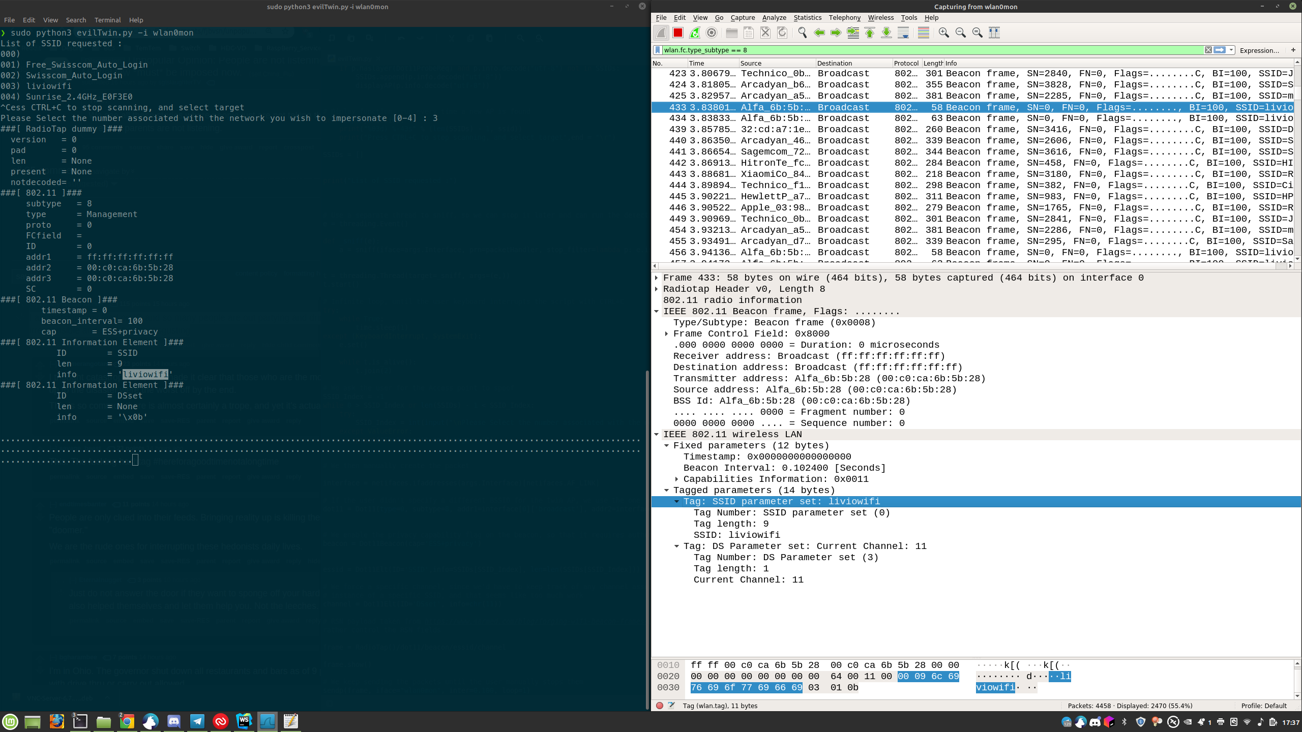Click the Expression... button

1259,50
